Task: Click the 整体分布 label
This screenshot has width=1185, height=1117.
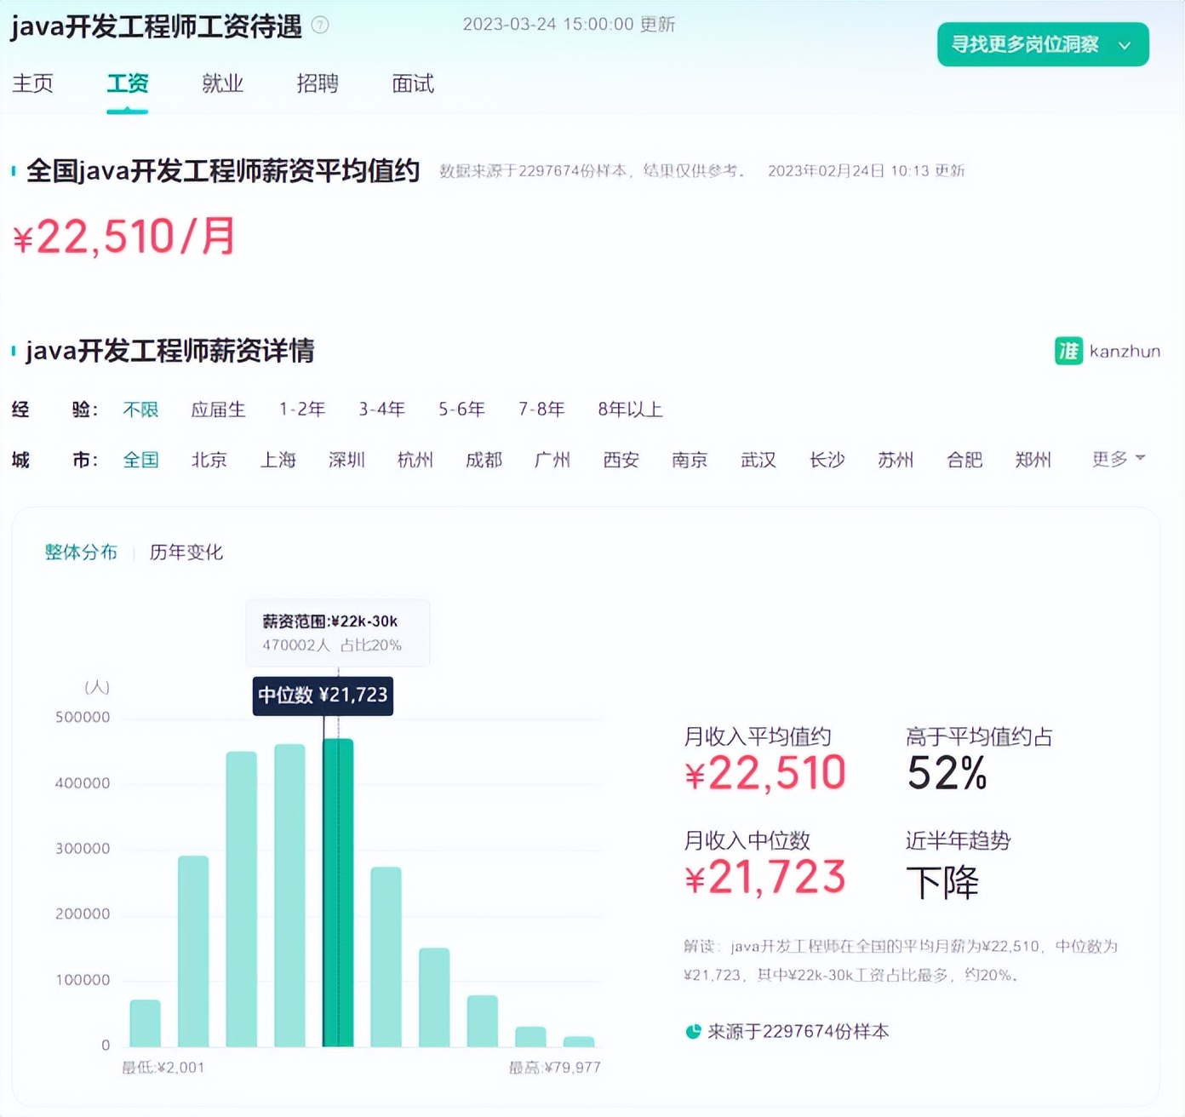Action: [x=81, y=552]
